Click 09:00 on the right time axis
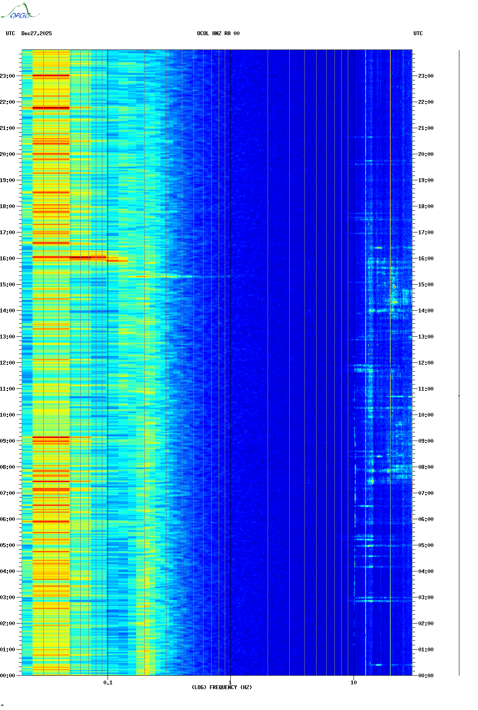The image size is (478, 710). [x=426, y=441]
